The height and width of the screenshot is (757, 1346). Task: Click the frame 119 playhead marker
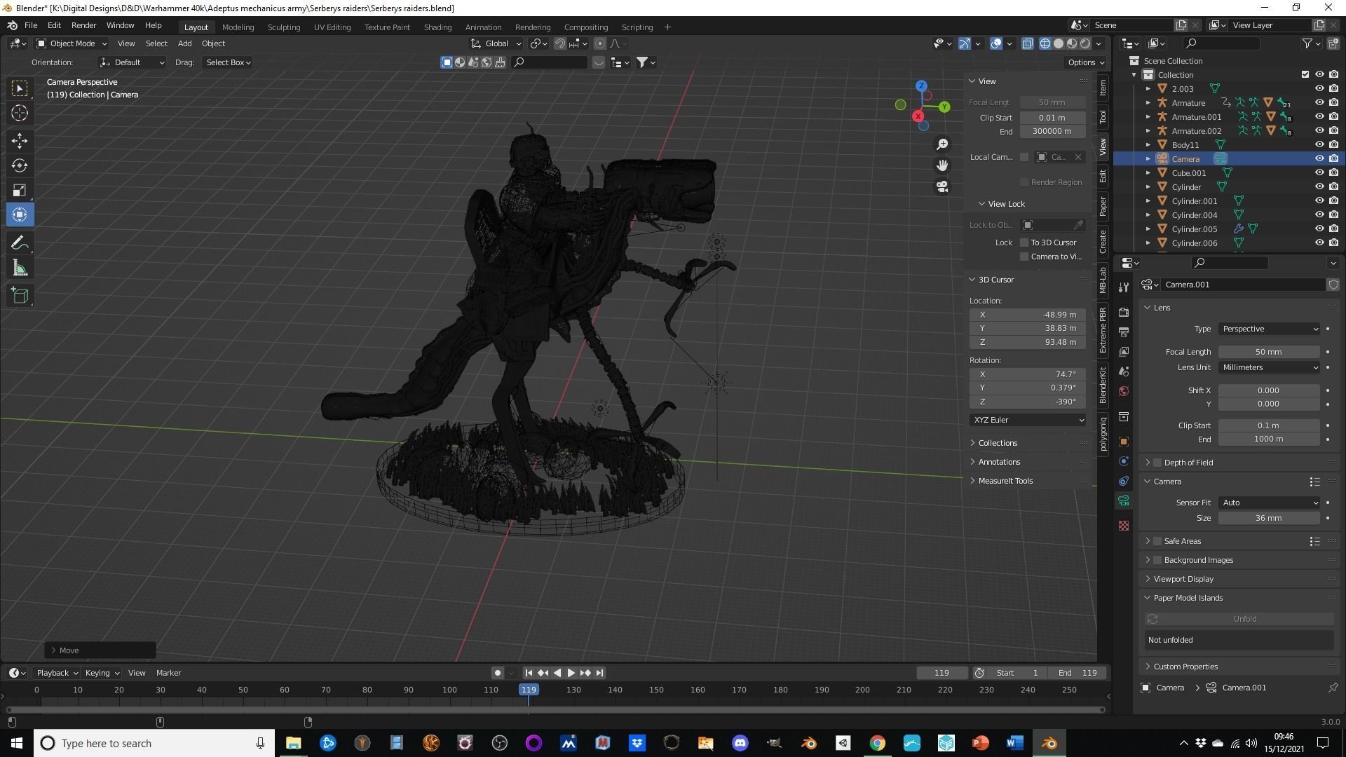coord(529,690)
